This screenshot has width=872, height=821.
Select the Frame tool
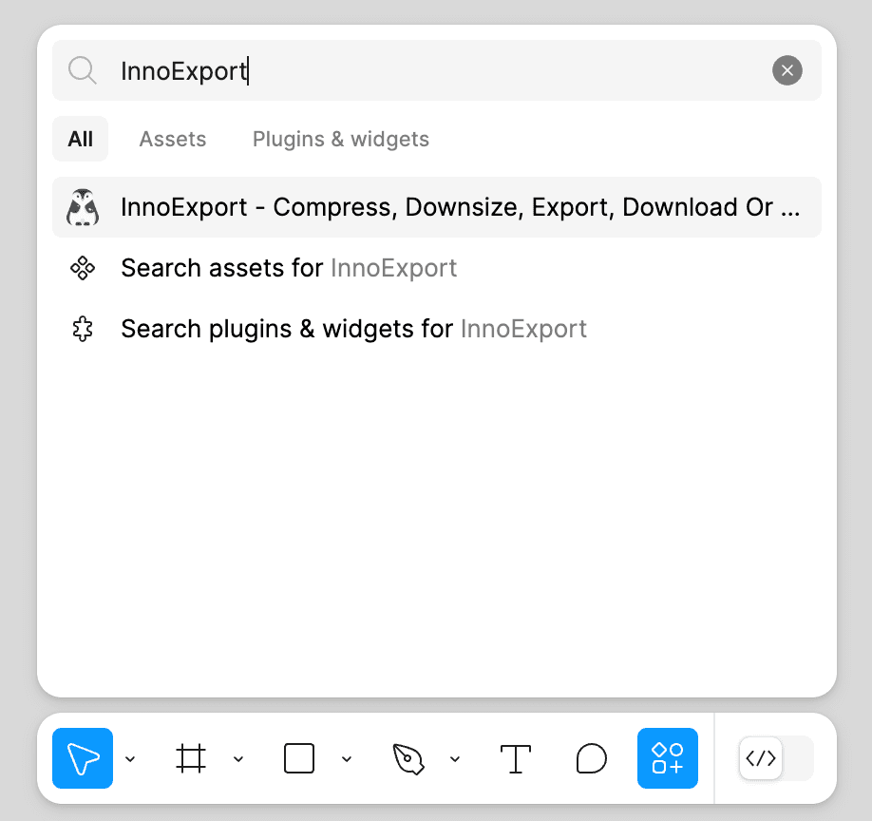pos(191,758)
